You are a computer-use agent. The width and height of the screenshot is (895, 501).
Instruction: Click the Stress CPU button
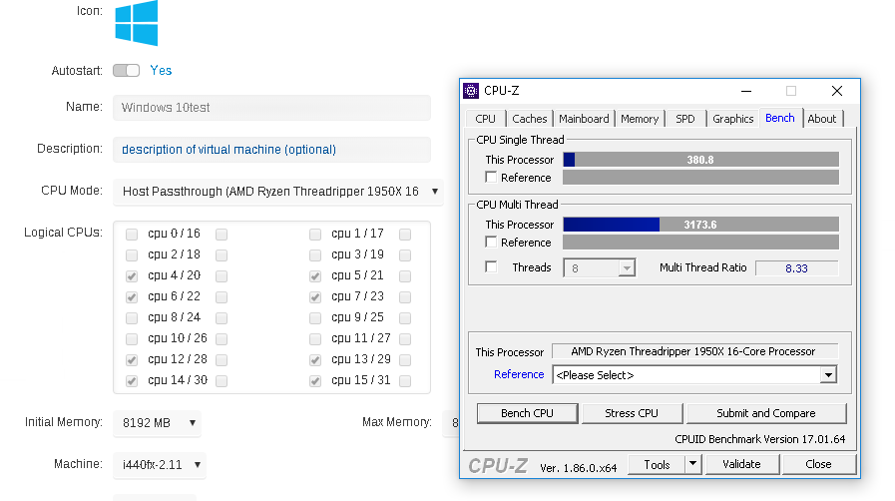pyautogui.click(x=632, y=413)
